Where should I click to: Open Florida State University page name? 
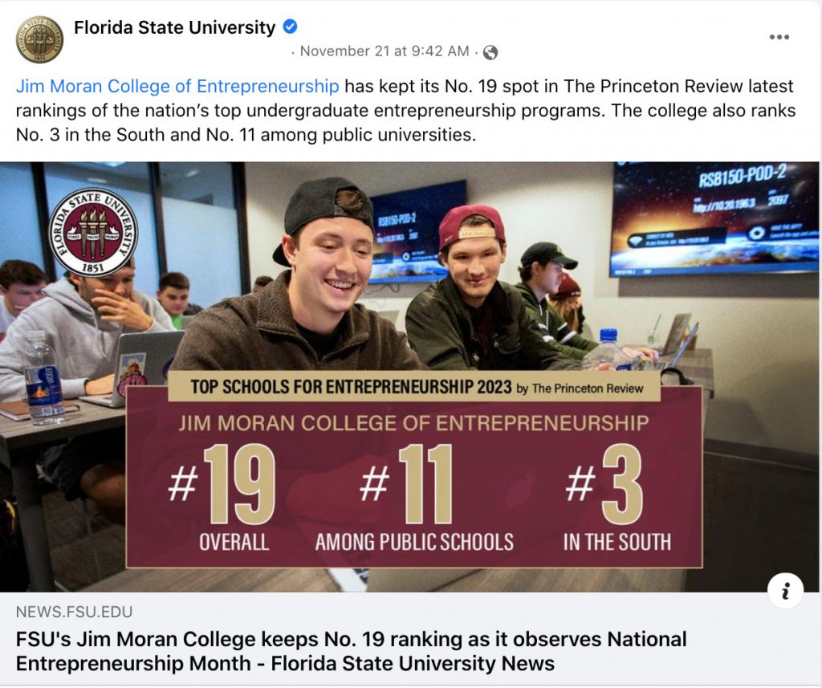click(174, 27)
